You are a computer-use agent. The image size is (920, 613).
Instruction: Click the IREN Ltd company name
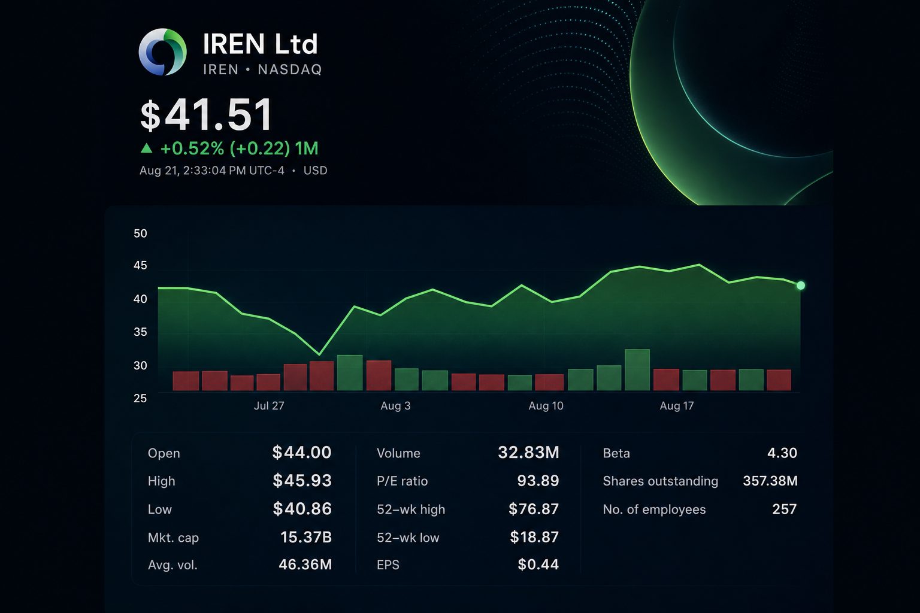click(x=261, y=44)
